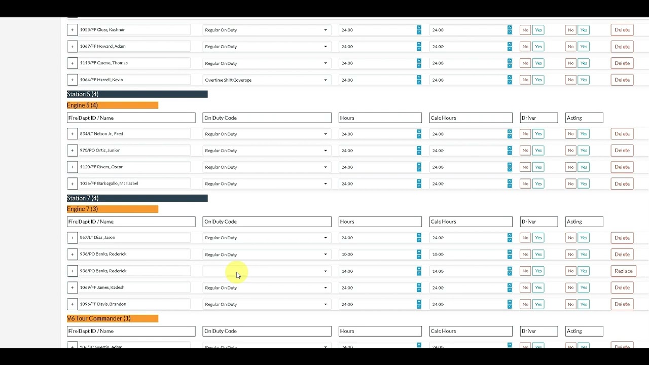Image resolution: width=649 pixels, height=365 pixels.
Task: Select the Station 5 (4) header
Action: click(x=137, y=94)
